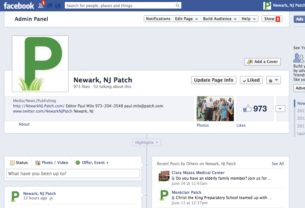305x208 pixels.
Task: Click June 11 at 12:37pm timestamp
Action: point(189,203)
